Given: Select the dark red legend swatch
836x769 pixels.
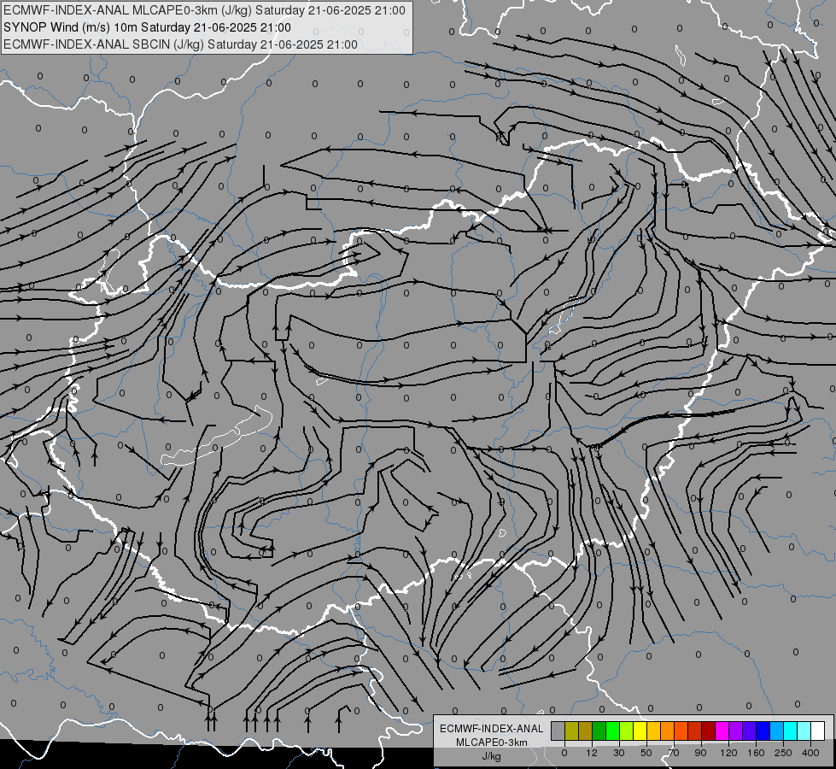Looking at the screenshot, I should point(709,731).
